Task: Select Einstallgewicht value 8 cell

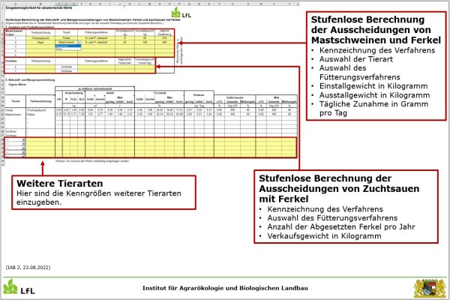Action: (124, 38)
